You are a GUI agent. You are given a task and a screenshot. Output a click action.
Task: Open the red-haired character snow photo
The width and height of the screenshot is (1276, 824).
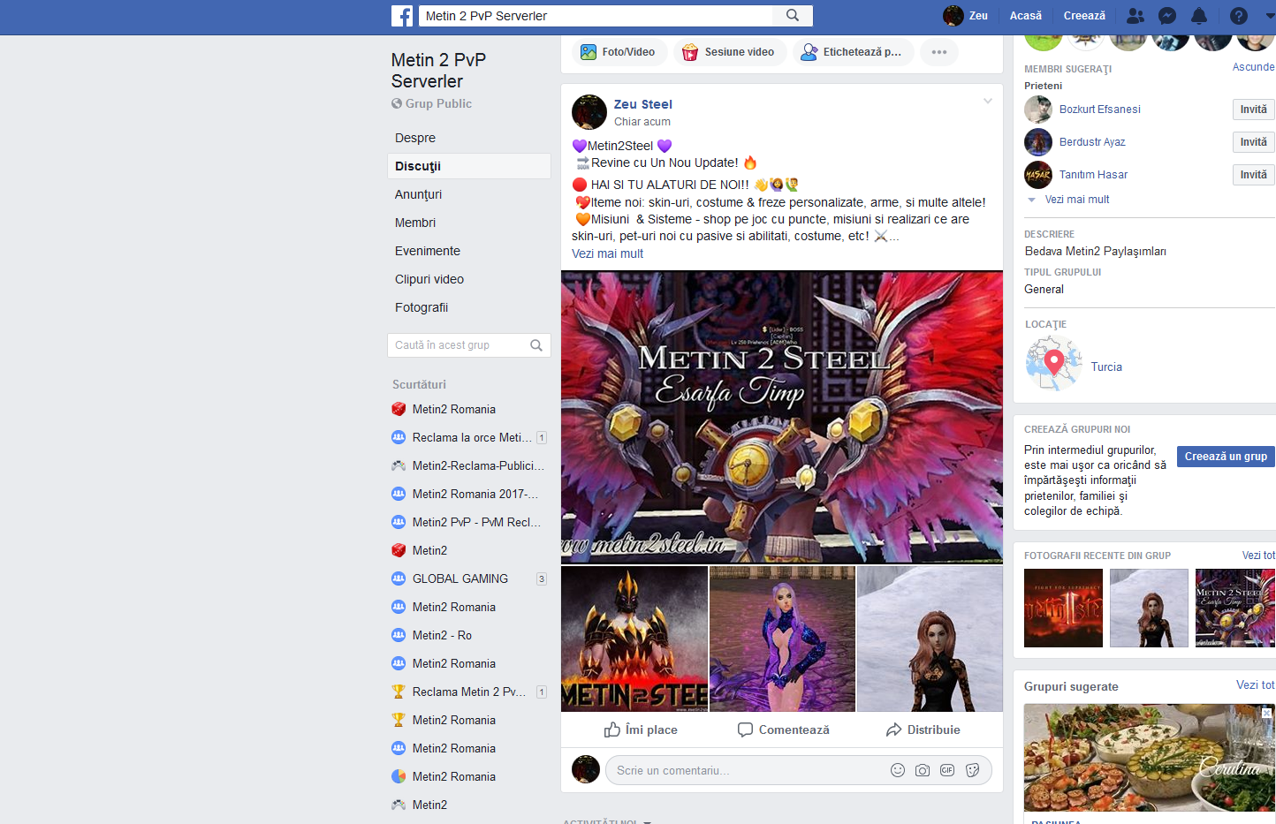[930, 639]
